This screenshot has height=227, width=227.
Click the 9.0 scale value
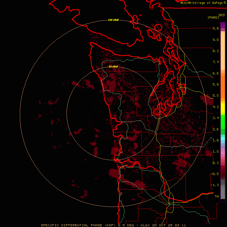pos(216,40)
